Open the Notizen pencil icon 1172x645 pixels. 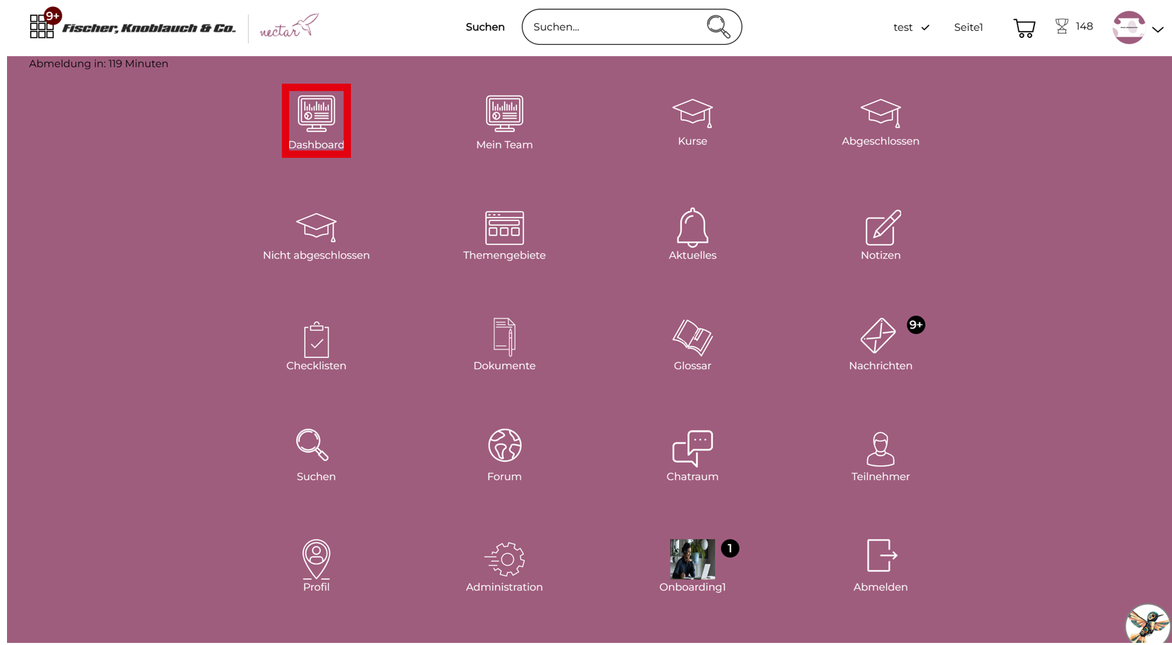(881, 227)
